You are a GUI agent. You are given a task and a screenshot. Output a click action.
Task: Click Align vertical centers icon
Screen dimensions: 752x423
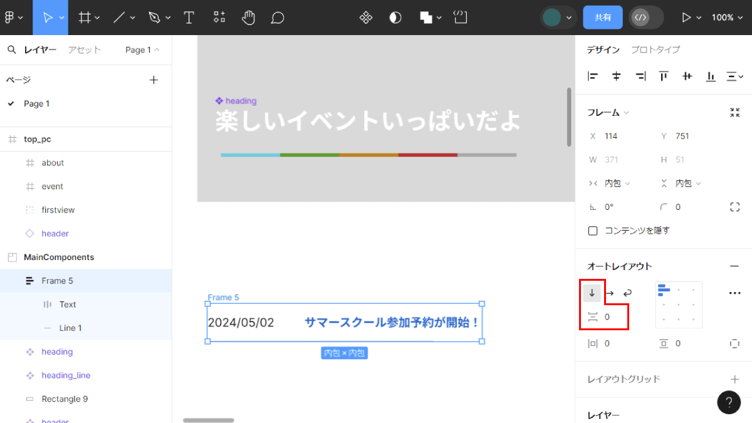coord(687,76)
